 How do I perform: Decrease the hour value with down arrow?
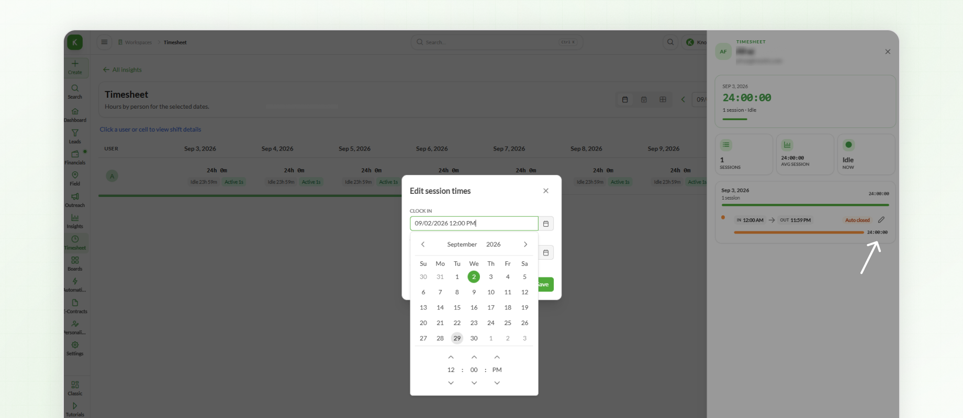[451, 383]
